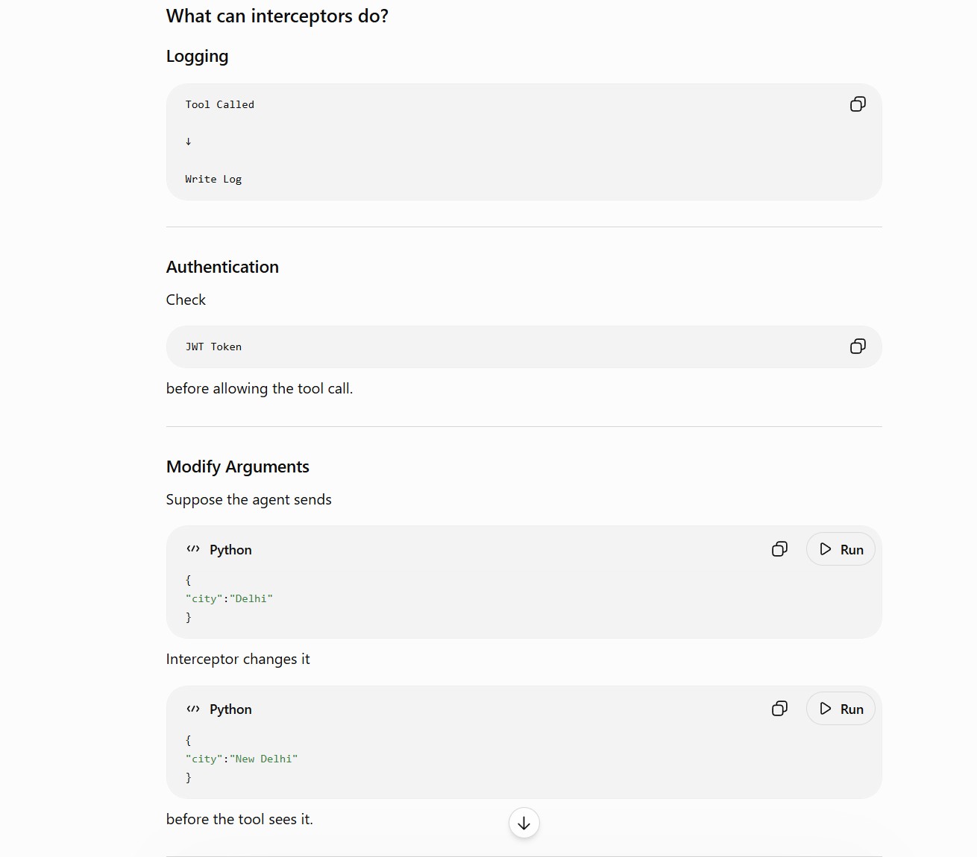Click the second Python language label

pyautogui.click(x=230, y=709)
